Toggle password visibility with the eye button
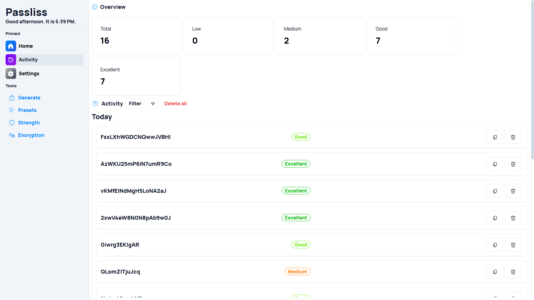Screen dimensions: 534x300 point(153,104)
